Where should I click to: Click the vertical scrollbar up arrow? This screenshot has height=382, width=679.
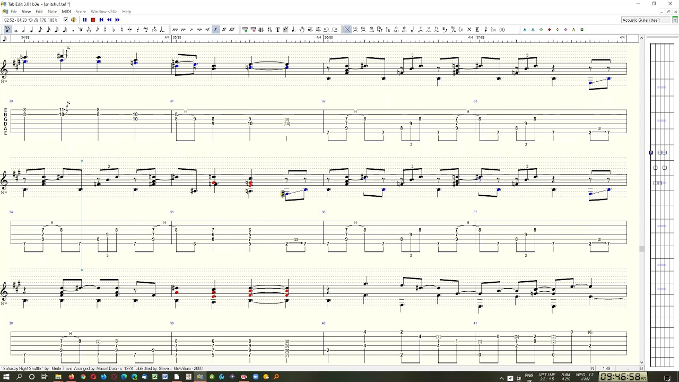point(641,38)
